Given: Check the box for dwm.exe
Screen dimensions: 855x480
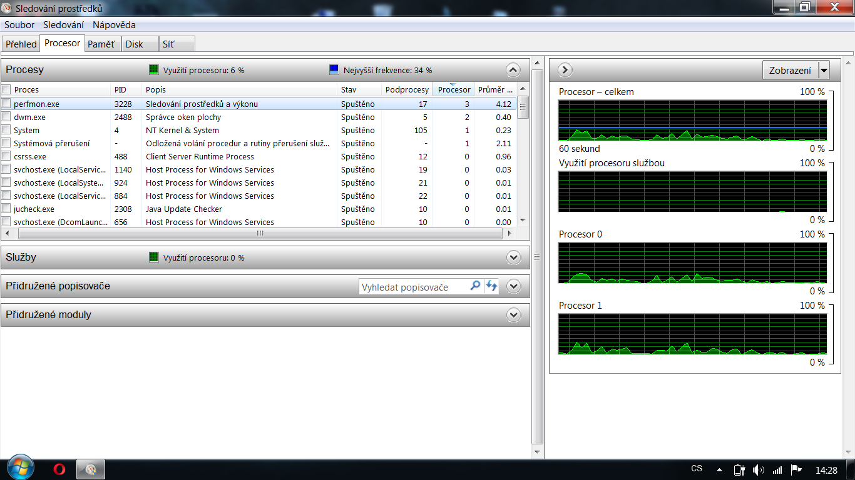Looking at the screenshot, I should 6,117.
